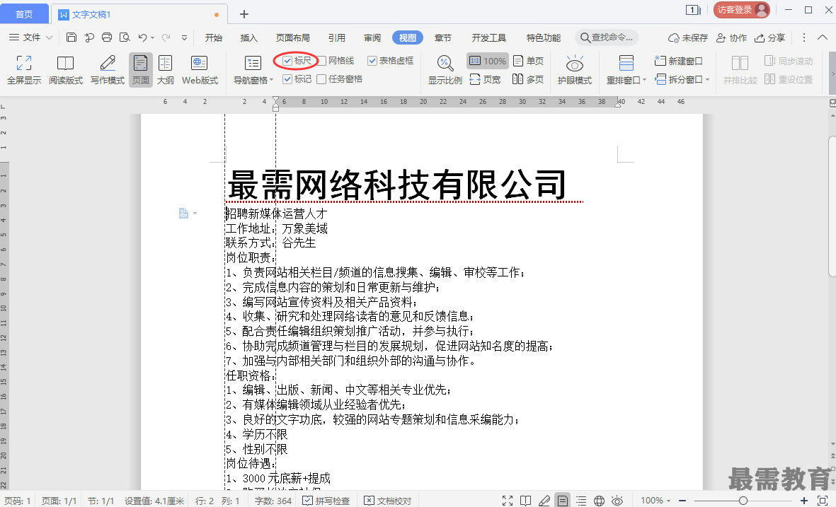This screenshot has height=507, width=836.
Task: Go to the Home page tab
Action: pyautogui.click(x=24, y=14)
